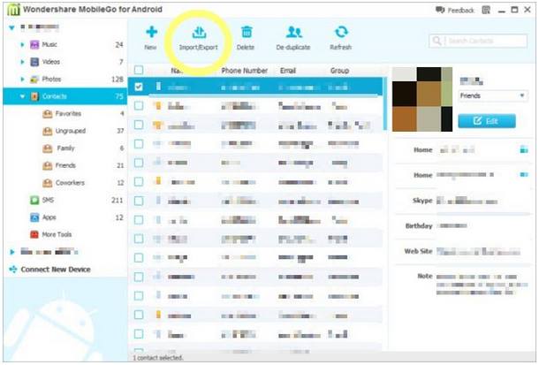539x365 pixels.
Task: Click the Search Contacts input field
Action: pos(478,41)
